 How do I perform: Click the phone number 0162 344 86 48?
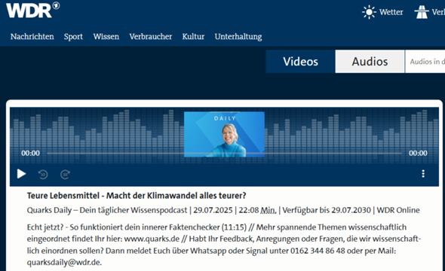pyautogui.click(x=318, y=251)
